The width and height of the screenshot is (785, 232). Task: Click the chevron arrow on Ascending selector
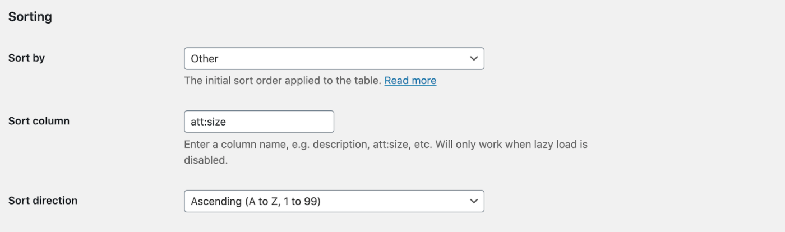click(x=474, y=201)
